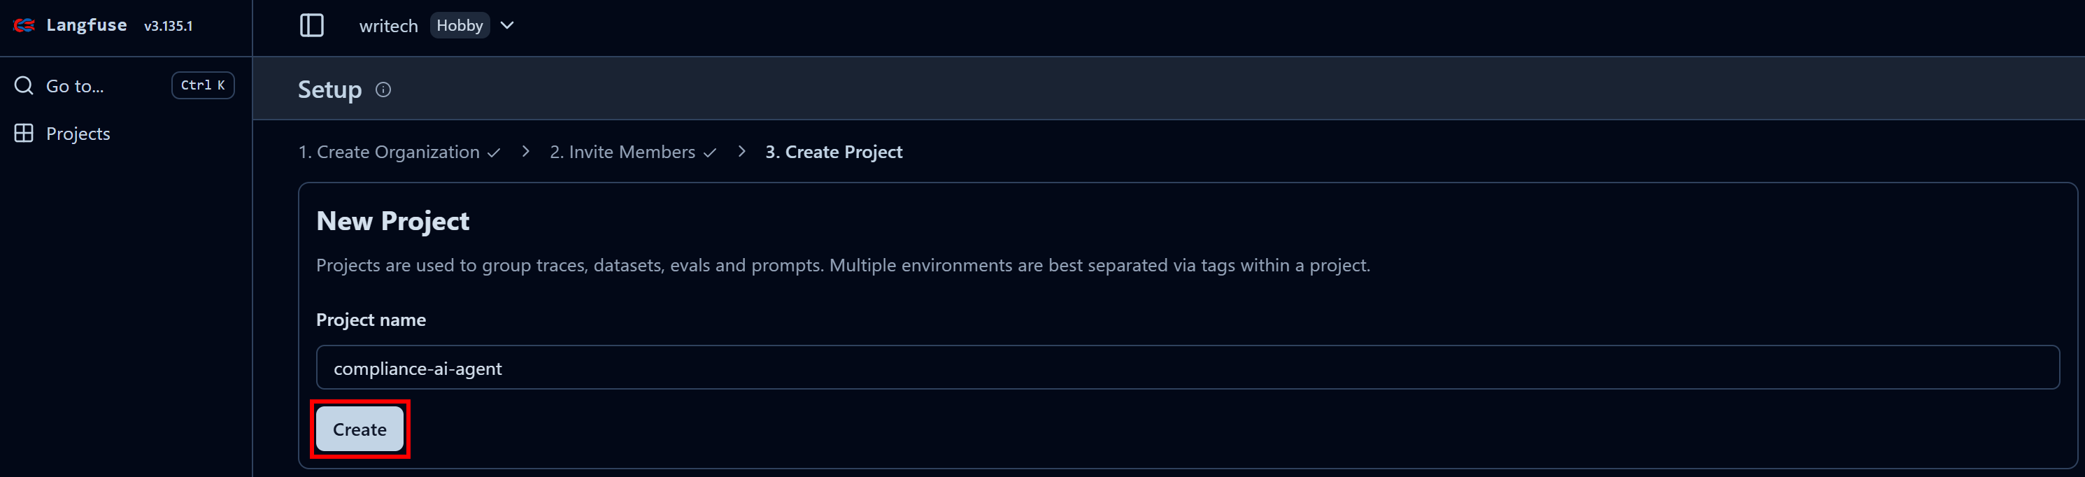Open the Go to... quick navigation

point(73,85)
